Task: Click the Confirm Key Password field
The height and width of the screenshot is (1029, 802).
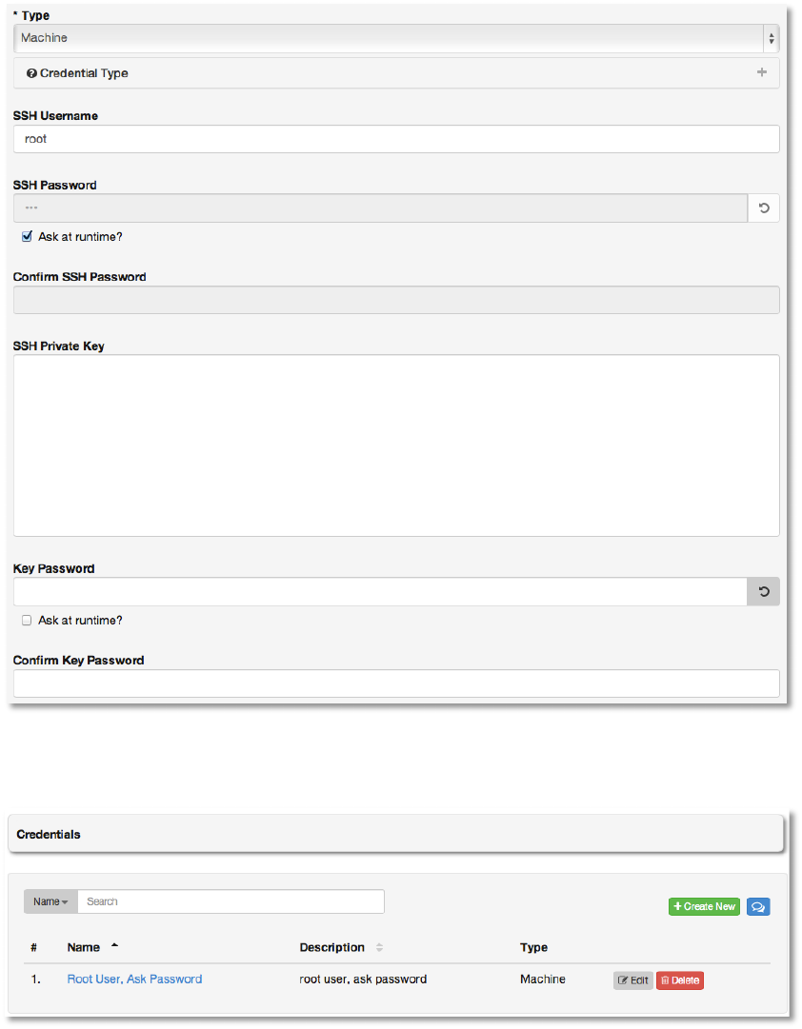Action: (396, 683)
